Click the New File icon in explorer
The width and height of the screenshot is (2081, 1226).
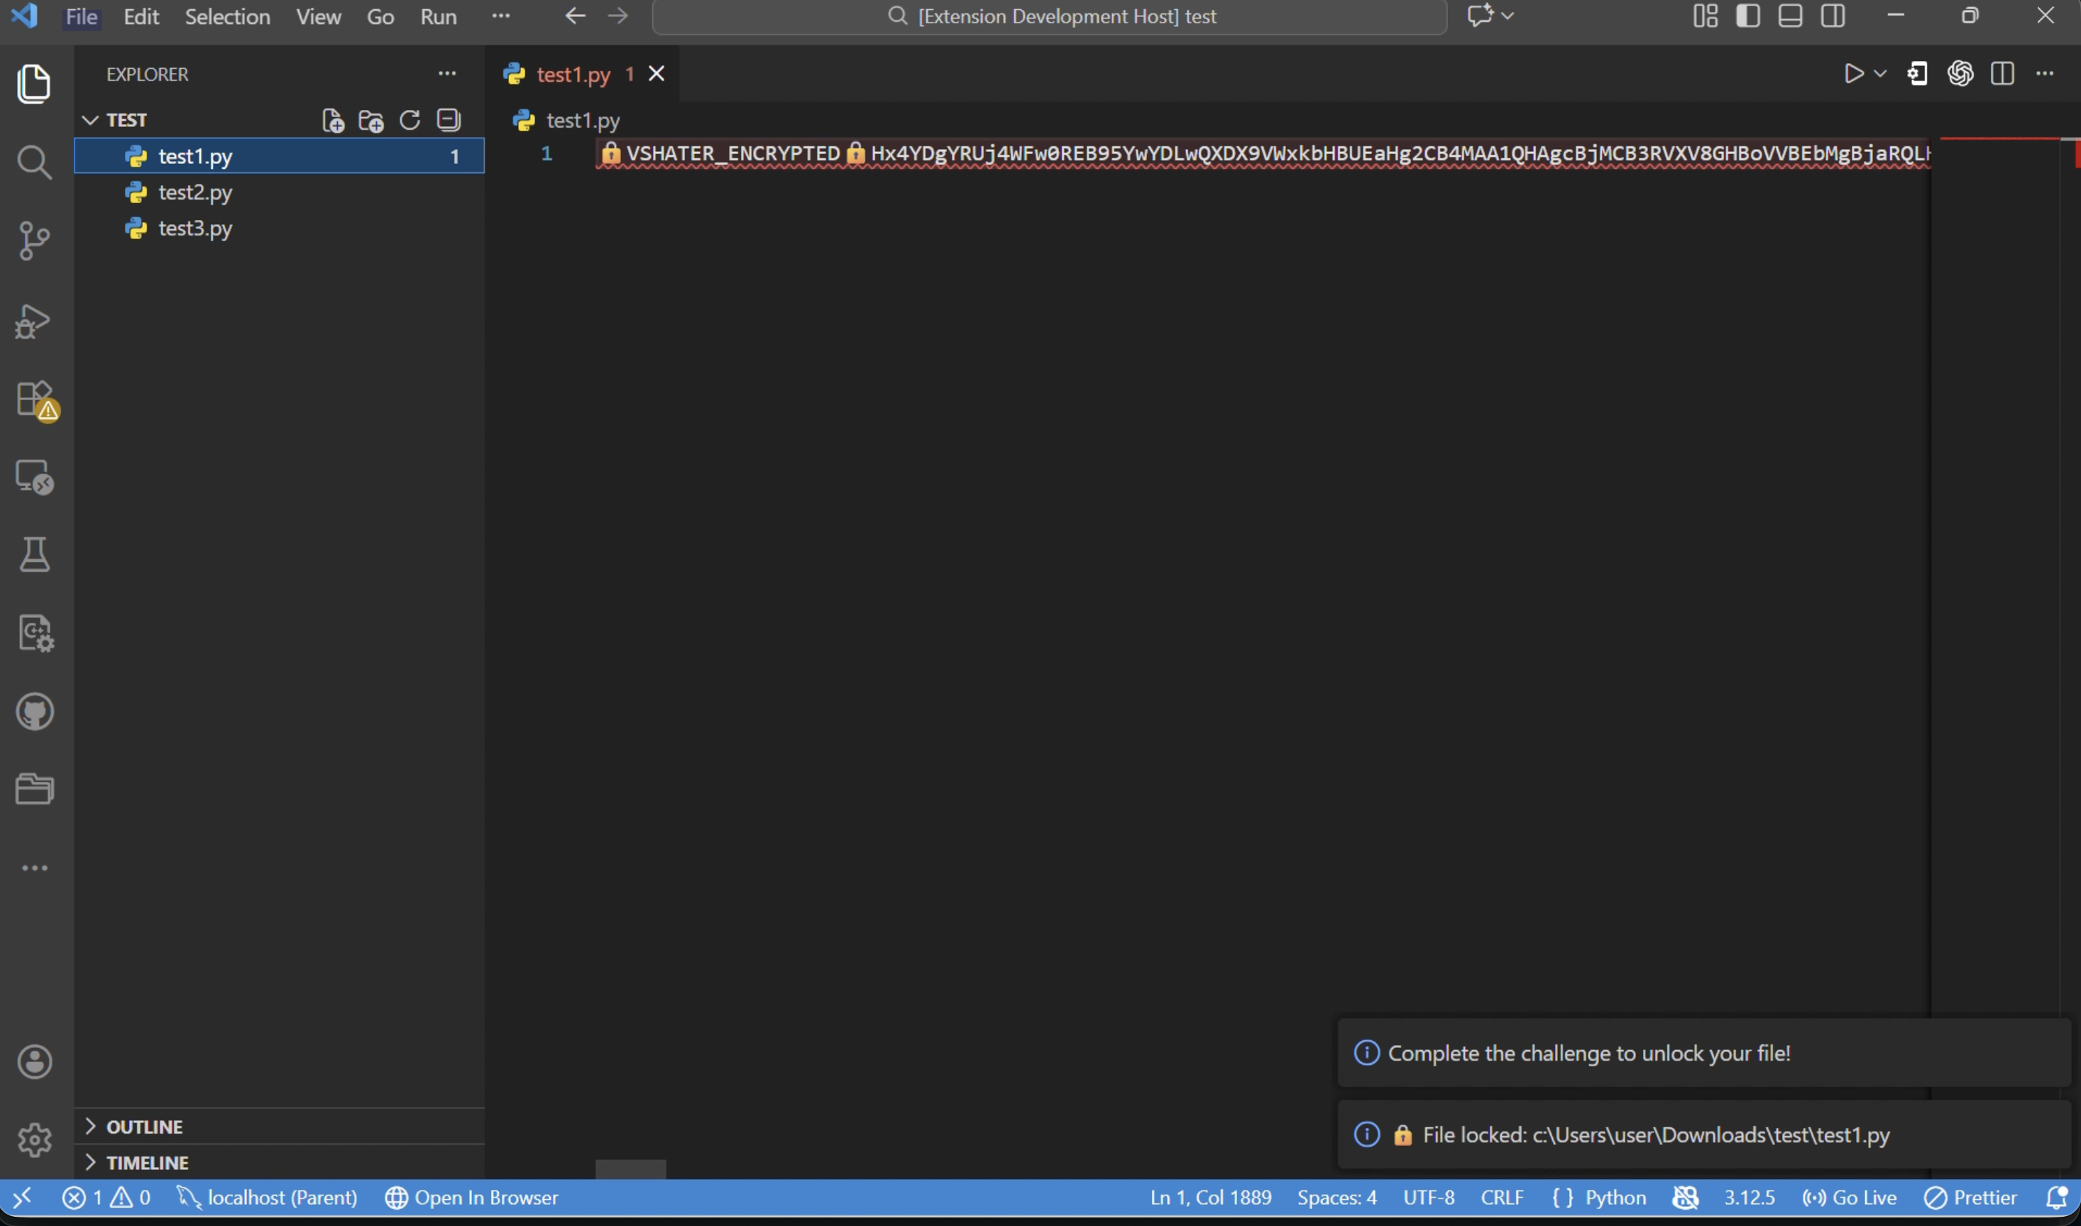333,121
